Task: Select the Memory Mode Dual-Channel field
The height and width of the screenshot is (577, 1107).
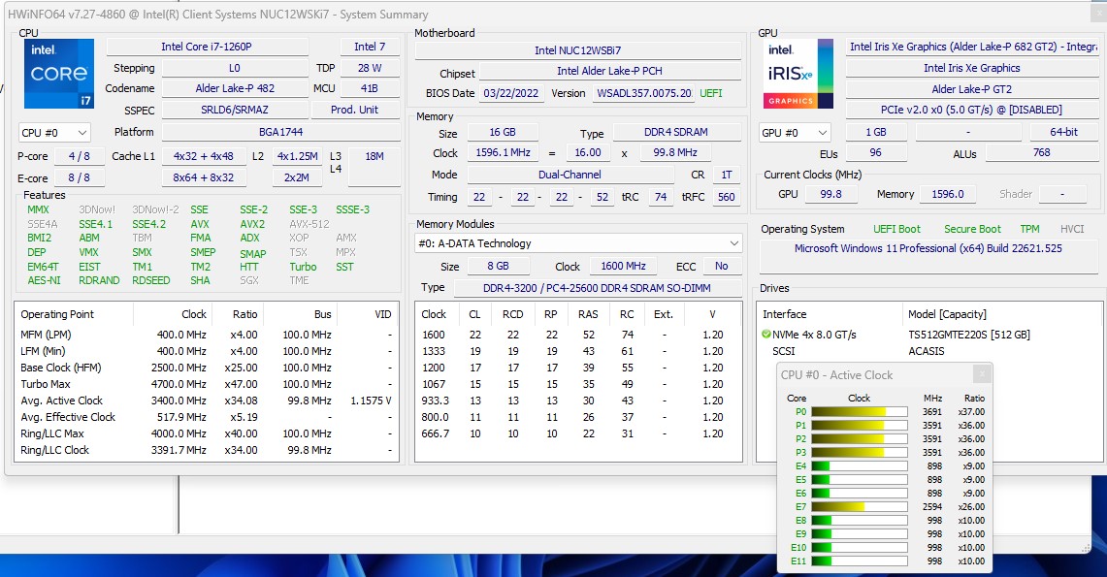Action: point(570,175)
